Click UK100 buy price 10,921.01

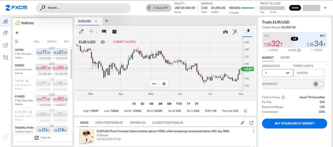coord(60,52)
